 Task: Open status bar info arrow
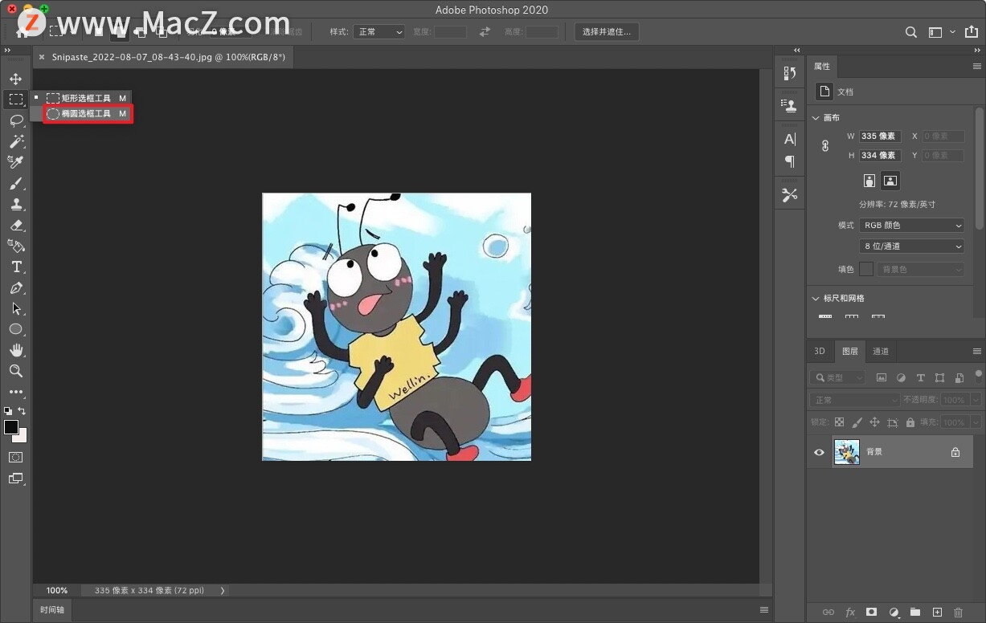pyautogui.click(x=223, y=590)
